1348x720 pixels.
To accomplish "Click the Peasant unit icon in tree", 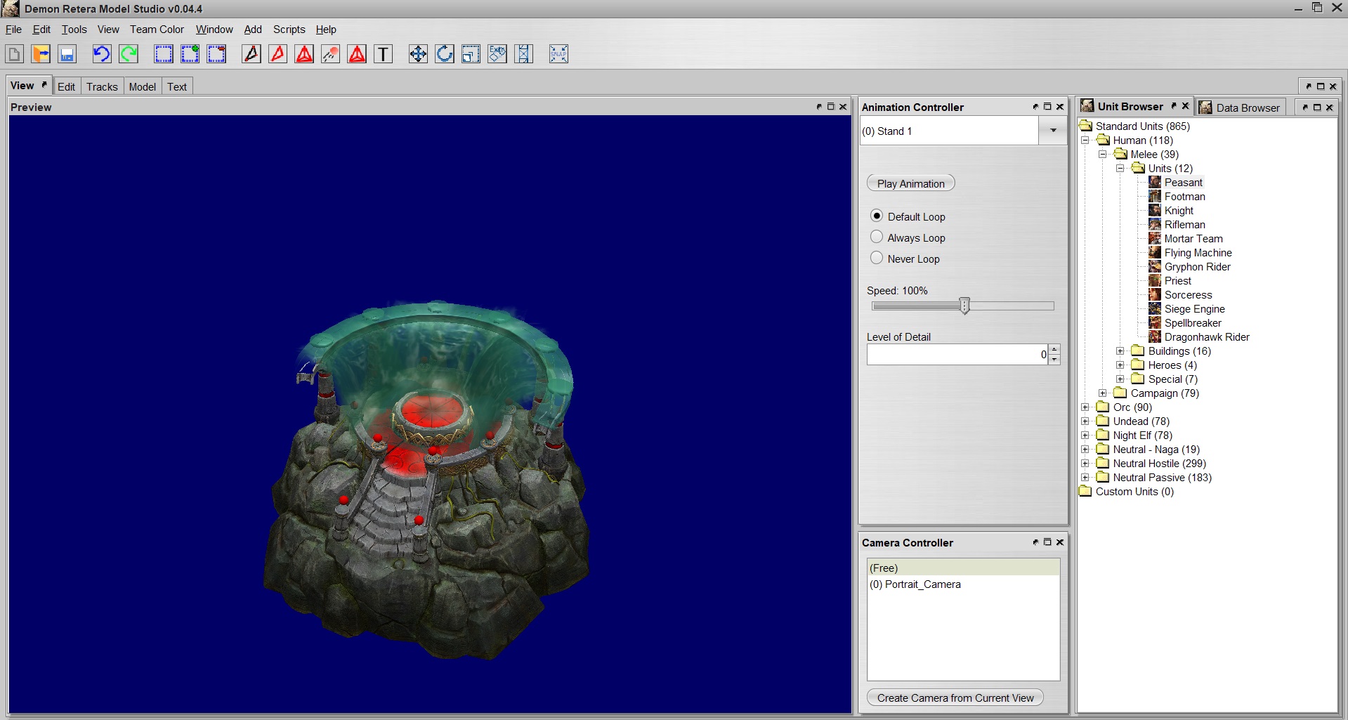I will pyautogui.click(x=1155, y=182).
